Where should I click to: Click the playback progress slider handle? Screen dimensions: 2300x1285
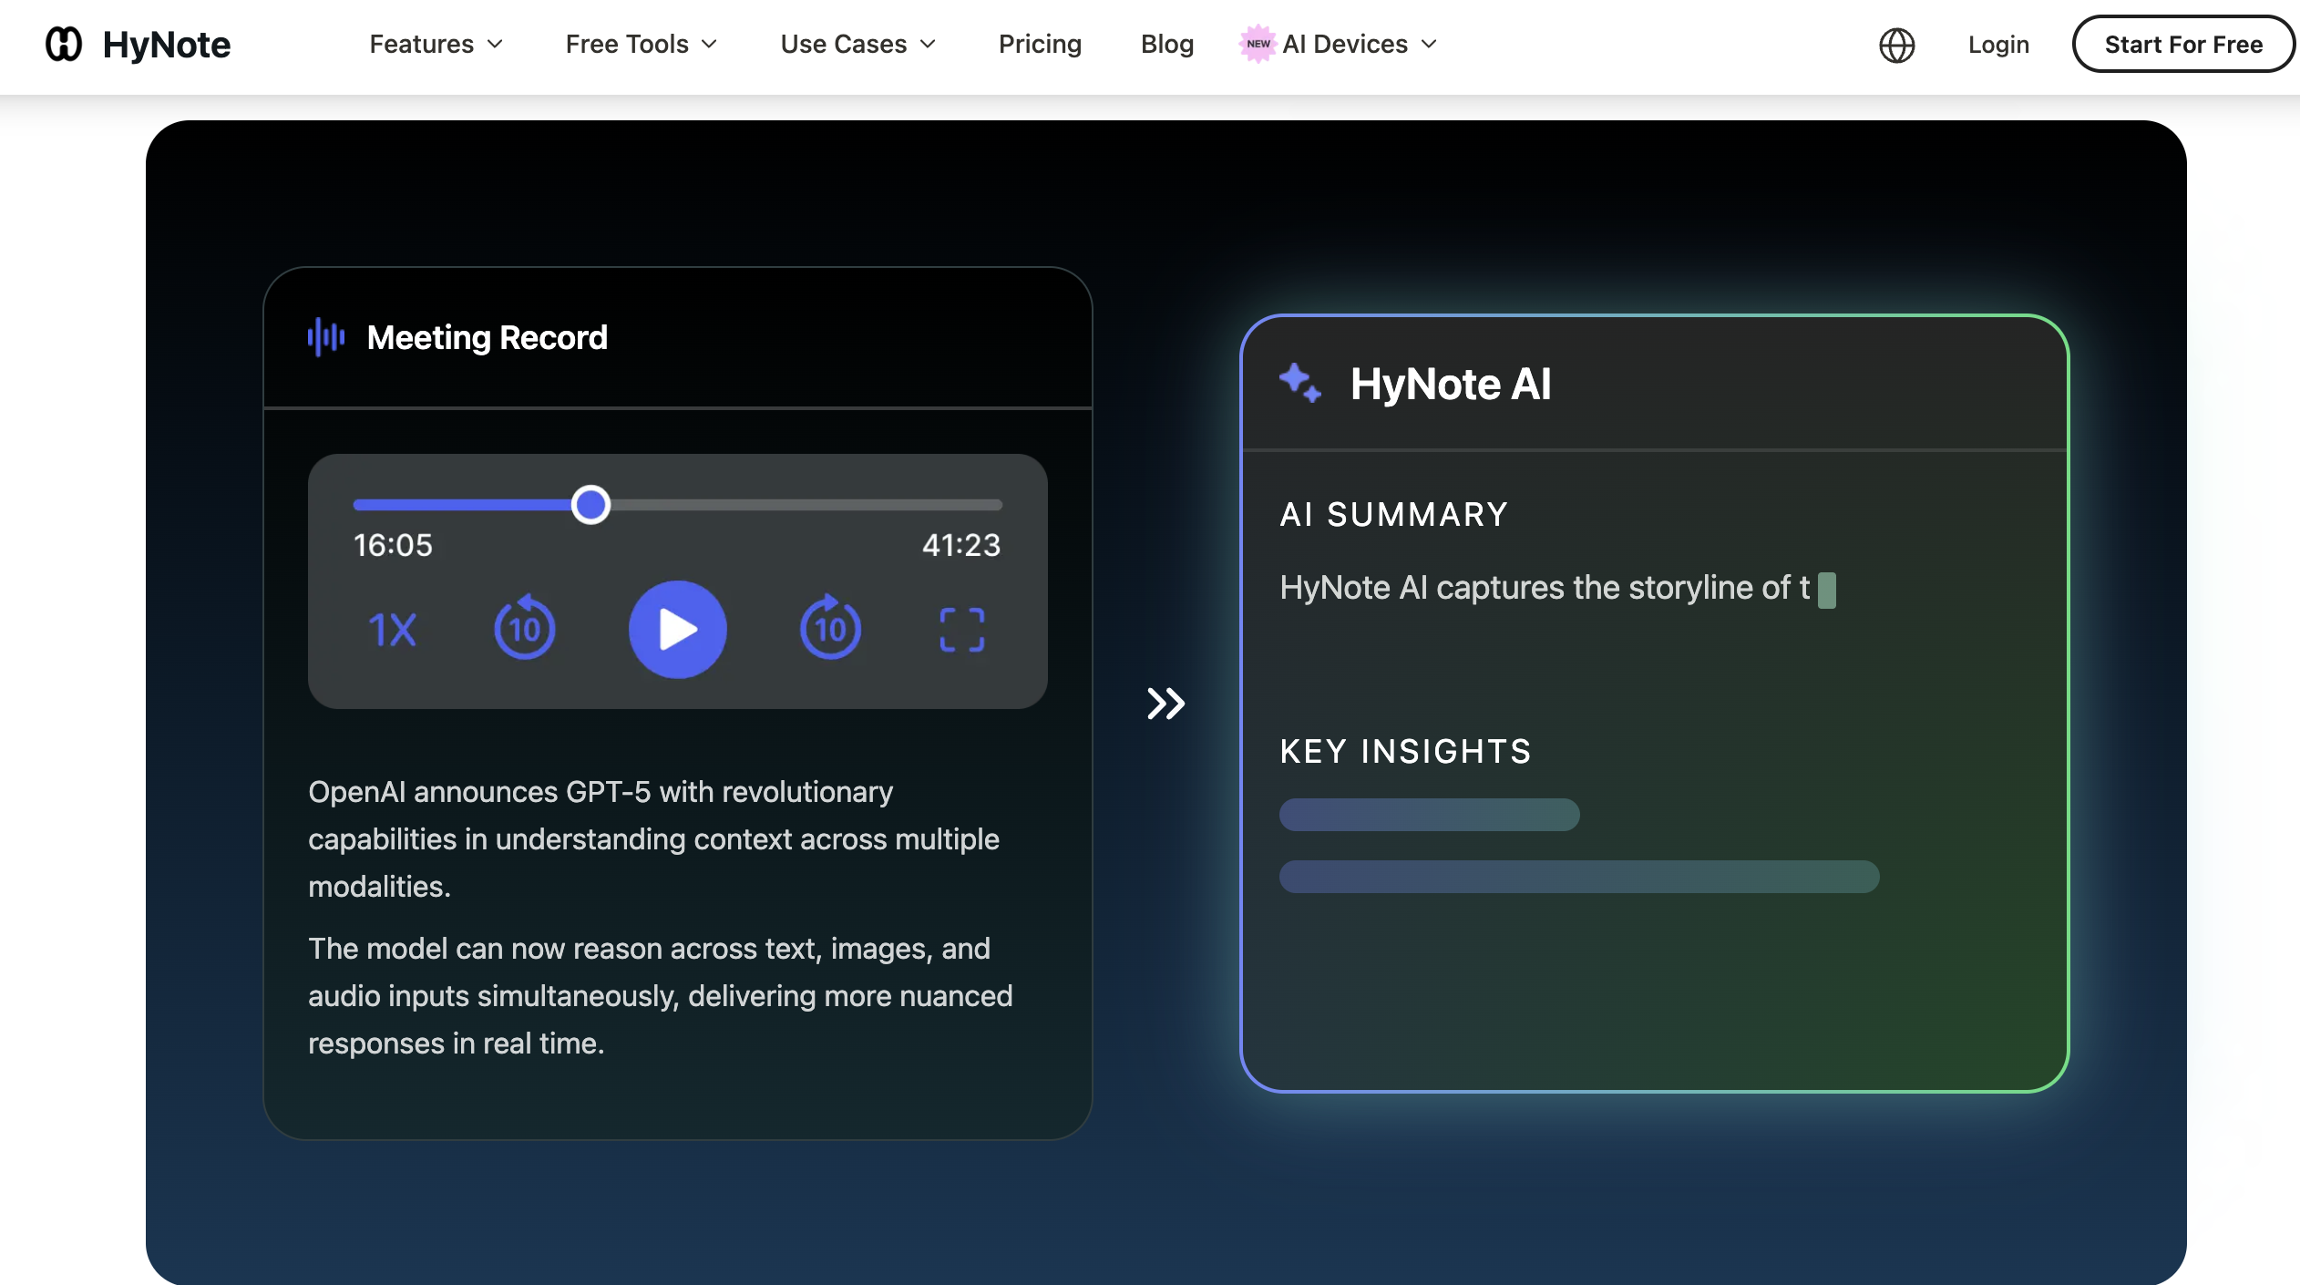(590, 504)
